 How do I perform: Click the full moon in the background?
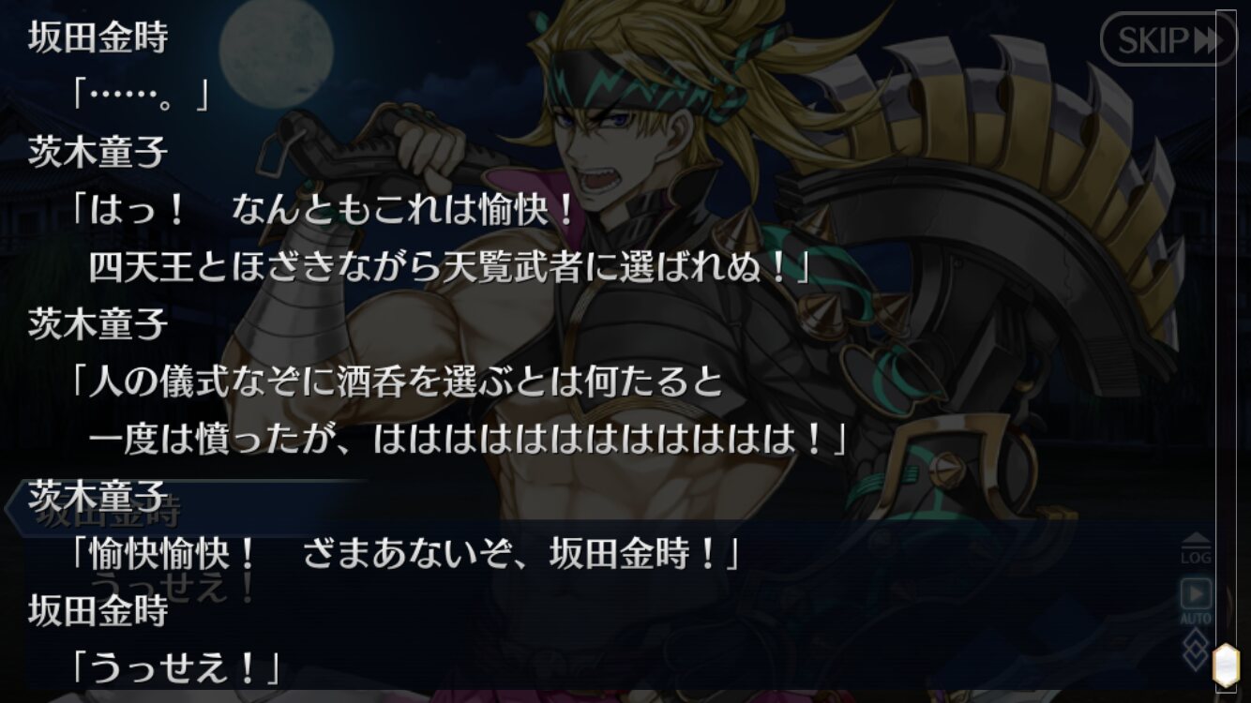point(277,53)
